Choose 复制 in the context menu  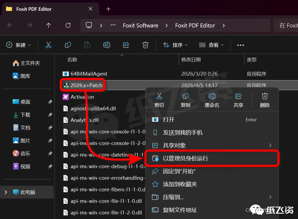point(185,100)
